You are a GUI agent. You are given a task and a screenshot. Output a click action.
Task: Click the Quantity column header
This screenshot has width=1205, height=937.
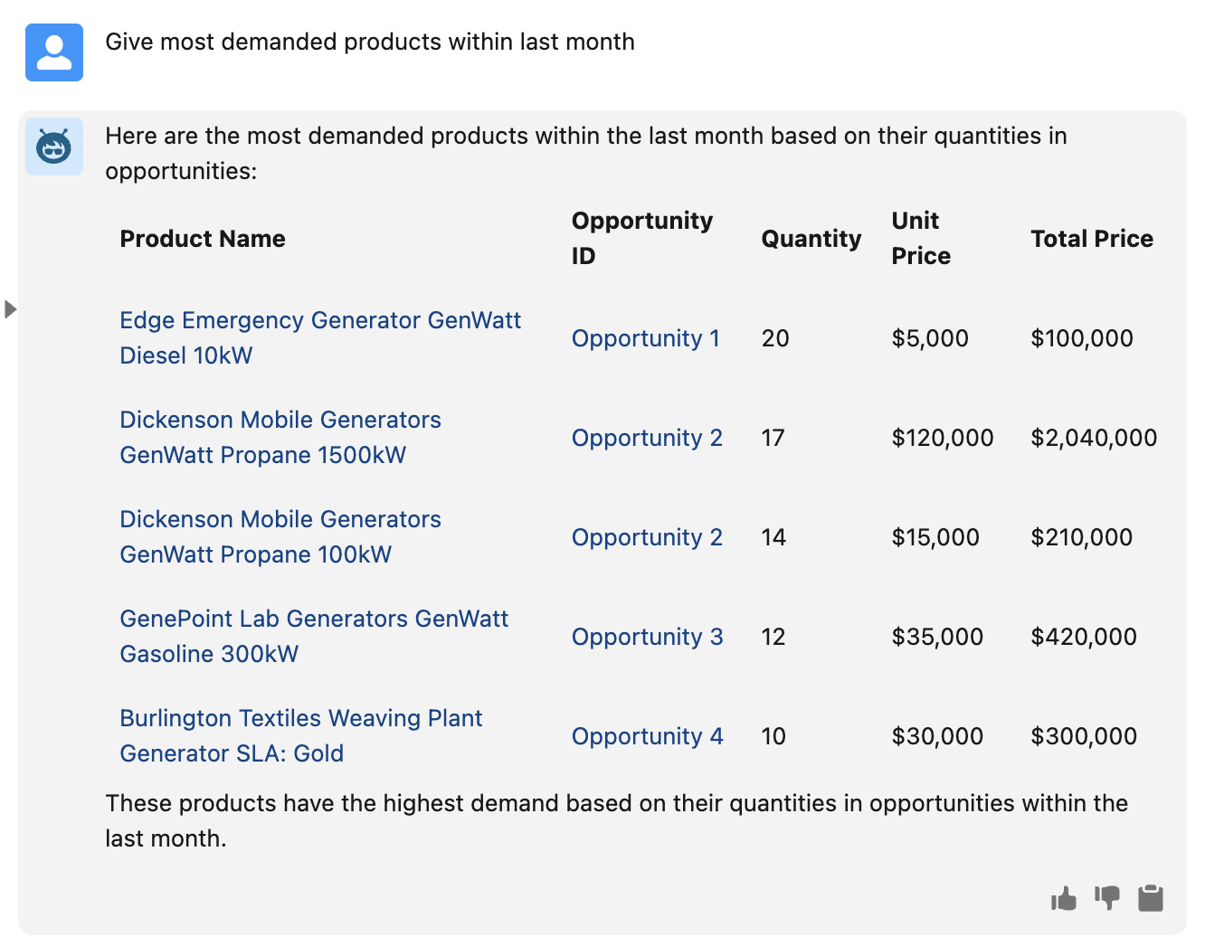811,239
